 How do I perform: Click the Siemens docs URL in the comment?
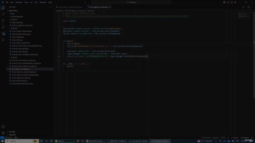pyautogui.click(x=126, y=16)
